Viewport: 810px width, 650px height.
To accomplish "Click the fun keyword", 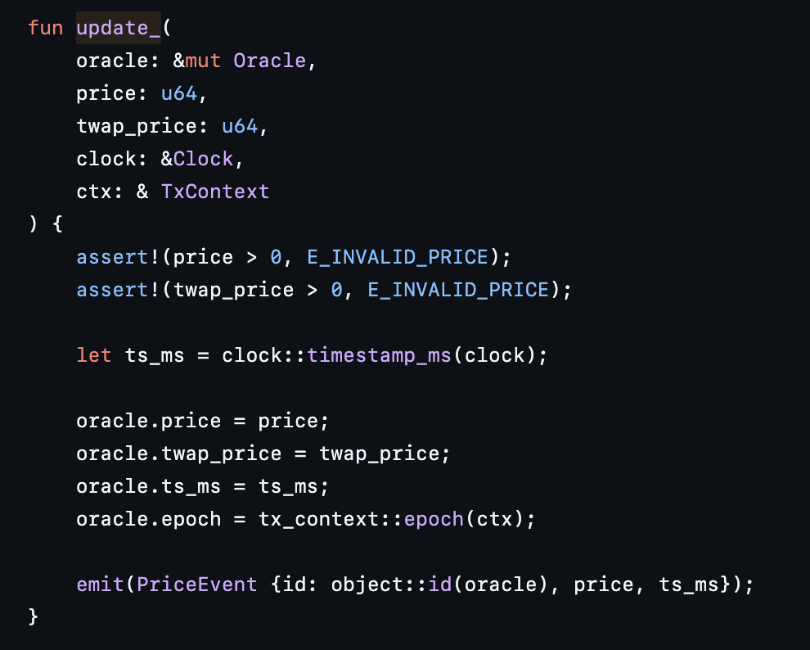I will [46, 28].
